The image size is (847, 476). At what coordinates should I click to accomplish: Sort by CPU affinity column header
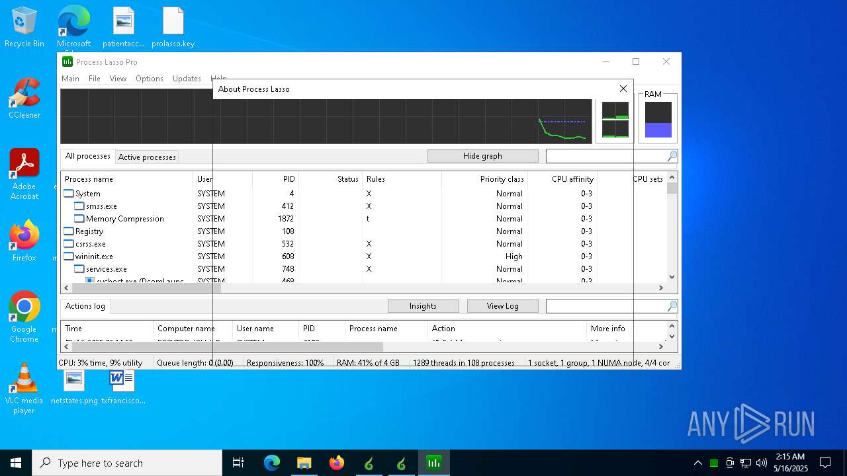click(x=562, y=179)
